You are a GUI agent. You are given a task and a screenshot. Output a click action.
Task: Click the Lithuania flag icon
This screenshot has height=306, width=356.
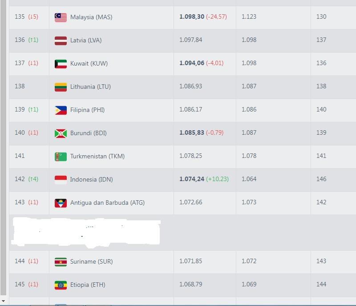[61, 87]
